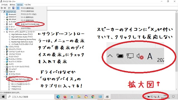Select インテル(R) ディスプレイ用オーディオ device
This screenshot has height=100, width=178.
point(22,44)
